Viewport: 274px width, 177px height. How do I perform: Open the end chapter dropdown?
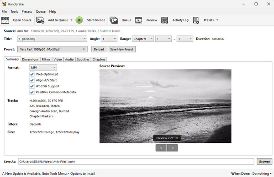pos(185,39)
